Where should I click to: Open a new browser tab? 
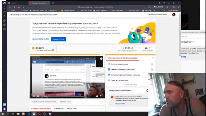pos(53,3)
